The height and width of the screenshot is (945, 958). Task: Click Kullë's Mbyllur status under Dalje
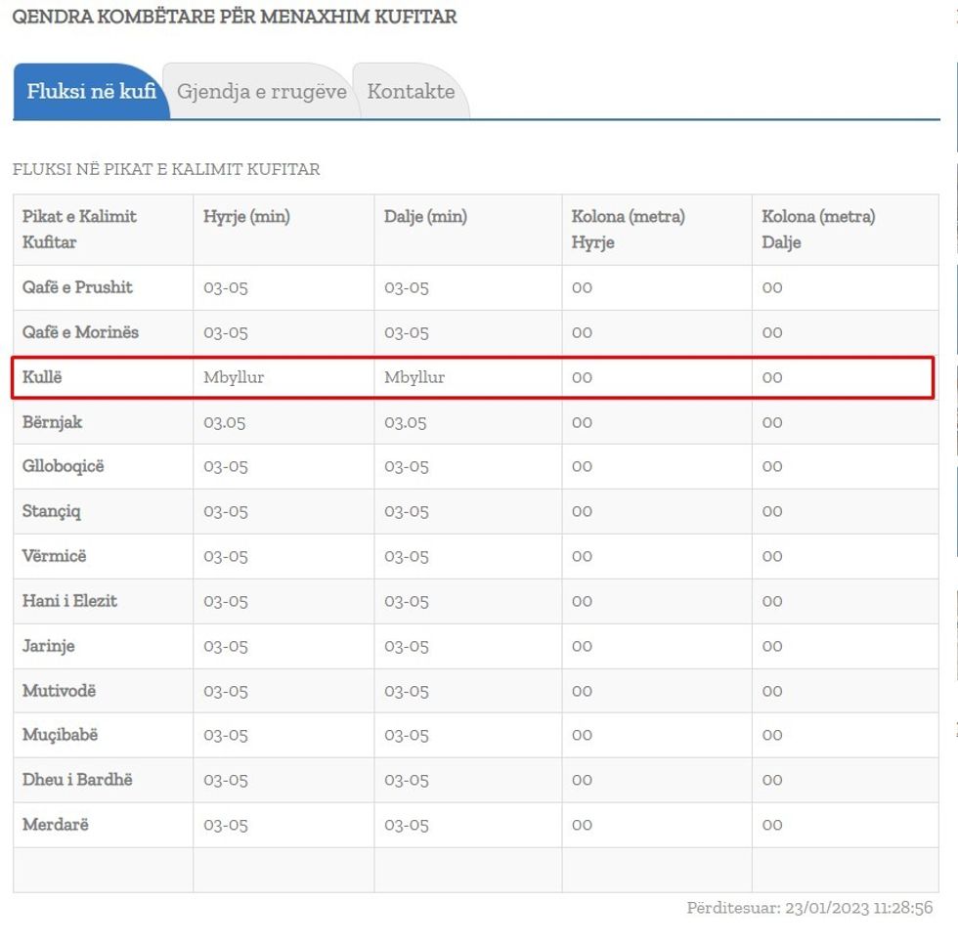tap(414, 377)
